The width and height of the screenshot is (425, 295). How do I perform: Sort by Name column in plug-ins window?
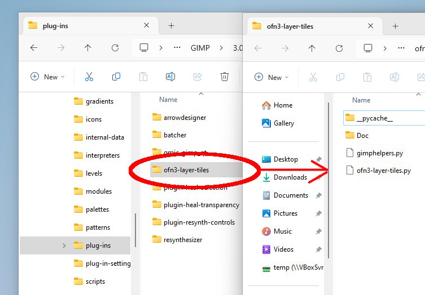point(168,100)
